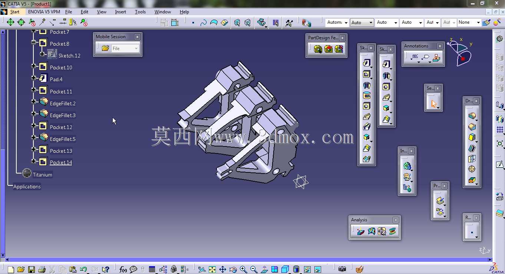Open the Edit menu

[85, 12]
